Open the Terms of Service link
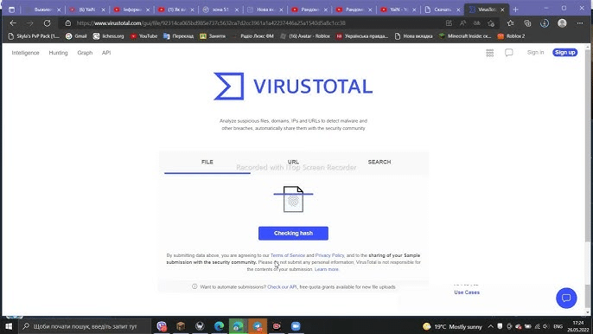 click(x=287, y=255)
